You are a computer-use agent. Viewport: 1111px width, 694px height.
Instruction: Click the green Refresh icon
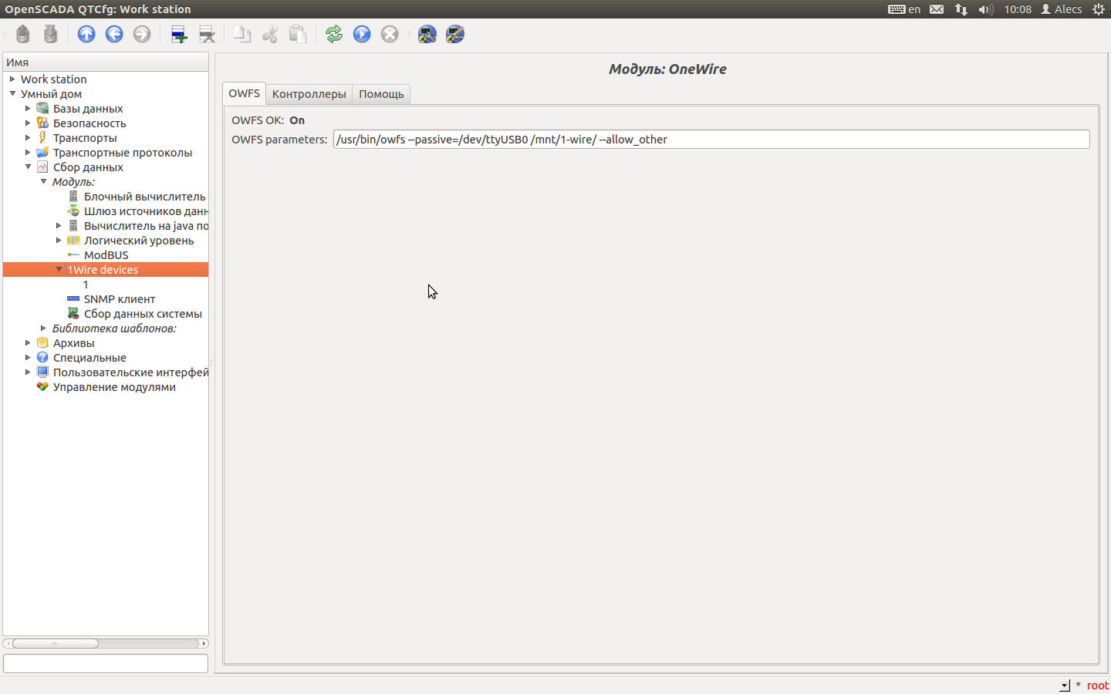click(334, 34)
